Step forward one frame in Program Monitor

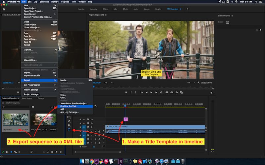click(156, 92)
